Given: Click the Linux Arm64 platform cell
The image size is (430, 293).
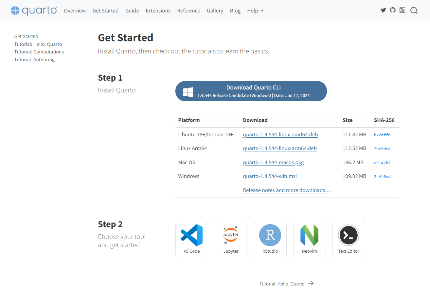Looking at the screenshot, I should [192, 148].
